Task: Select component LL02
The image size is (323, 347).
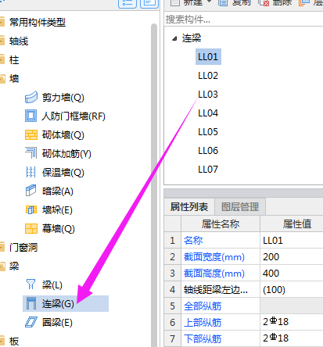Action: (208, 76)
